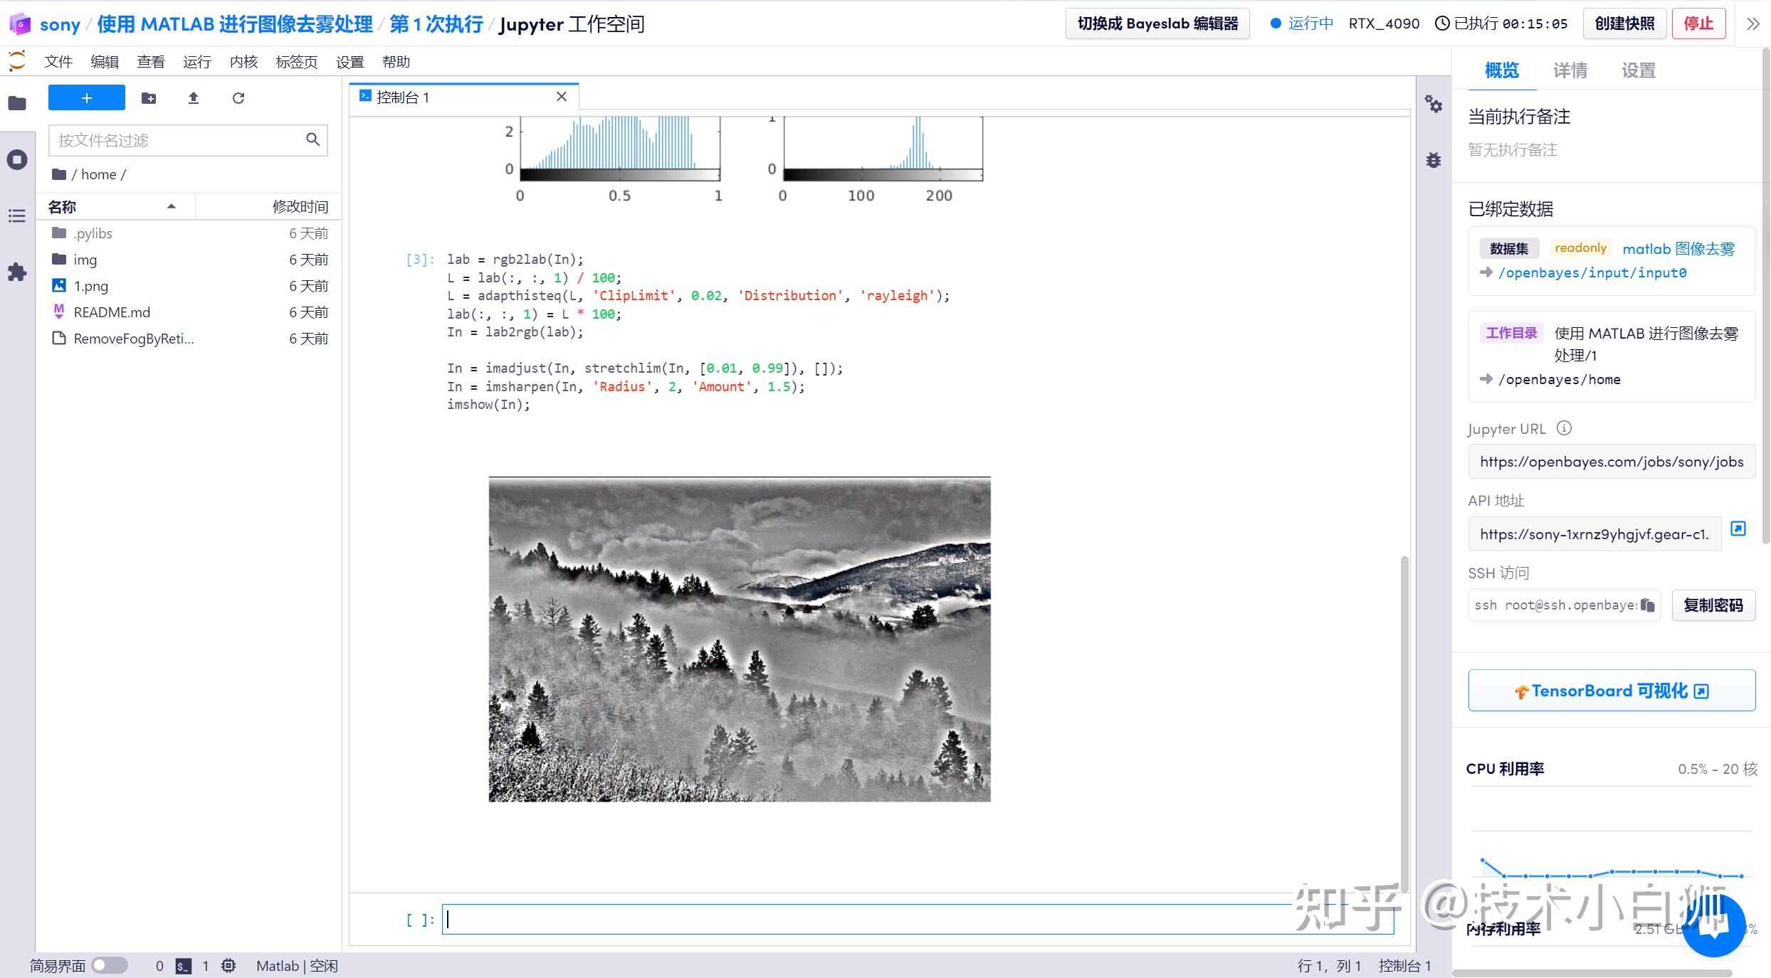The width and height of the screenshot is (1771, 978).
Task: Toggle the 简易界面 switch in the status bar
Action: [110, 965]
